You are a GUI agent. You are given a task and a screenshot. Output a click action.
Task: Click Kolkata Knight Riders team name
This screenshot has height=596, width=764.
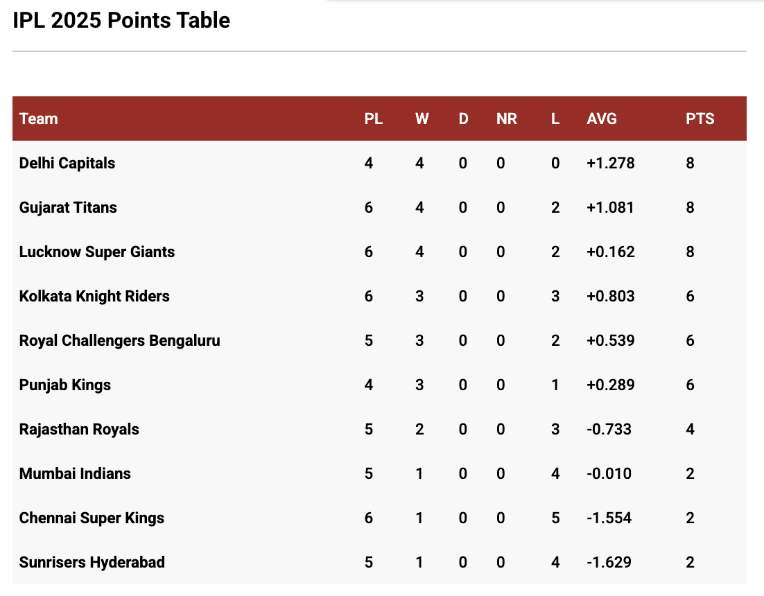[x=94, y=297]
